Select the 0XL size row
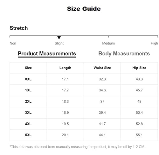Image resolution: width=159 pixels, height=155 pixels. [84, 79]
